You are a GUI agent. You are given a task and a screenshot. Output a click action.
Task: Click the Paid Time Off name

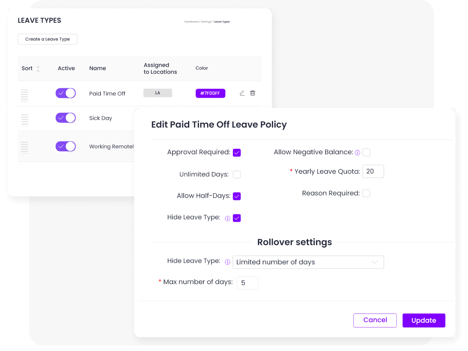[x=107, y=93]
